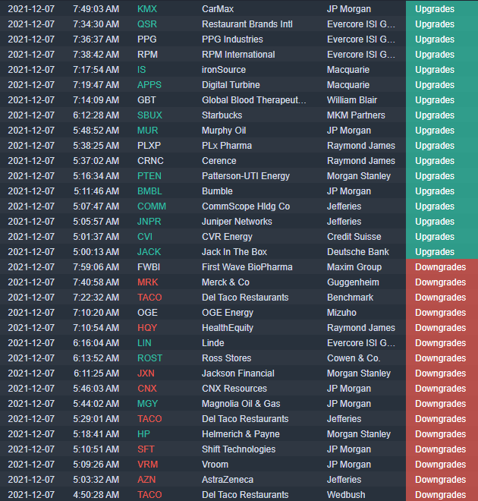Select the PTEN ticker symbol
The image size is (478, 501).
(x=149, y=176)
